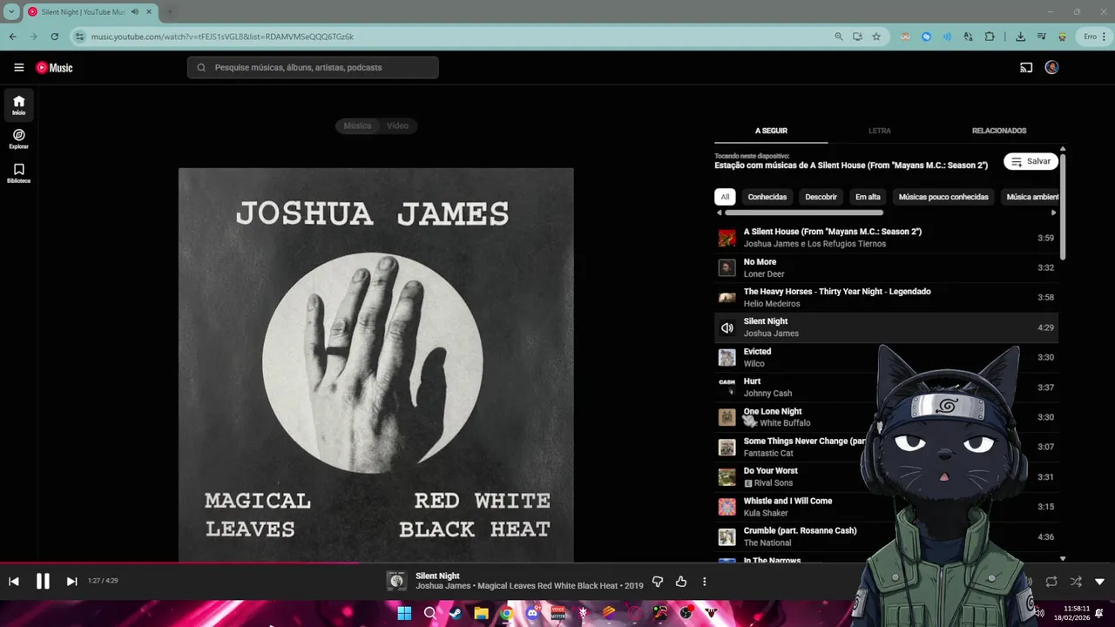1115x627 pixels.
Task: Click the One Lone Night thumbnail
Action: click(726, 417)
